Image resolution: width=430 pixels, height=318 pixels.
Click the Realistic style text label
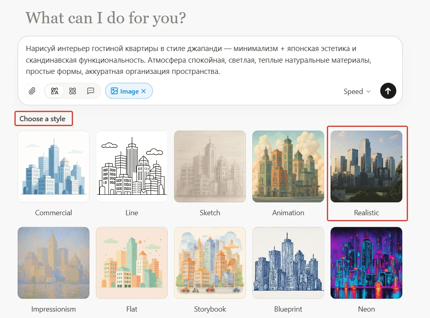point(366,213)
